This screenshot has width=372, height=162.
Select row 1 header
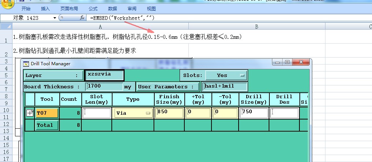pos(6,37)
